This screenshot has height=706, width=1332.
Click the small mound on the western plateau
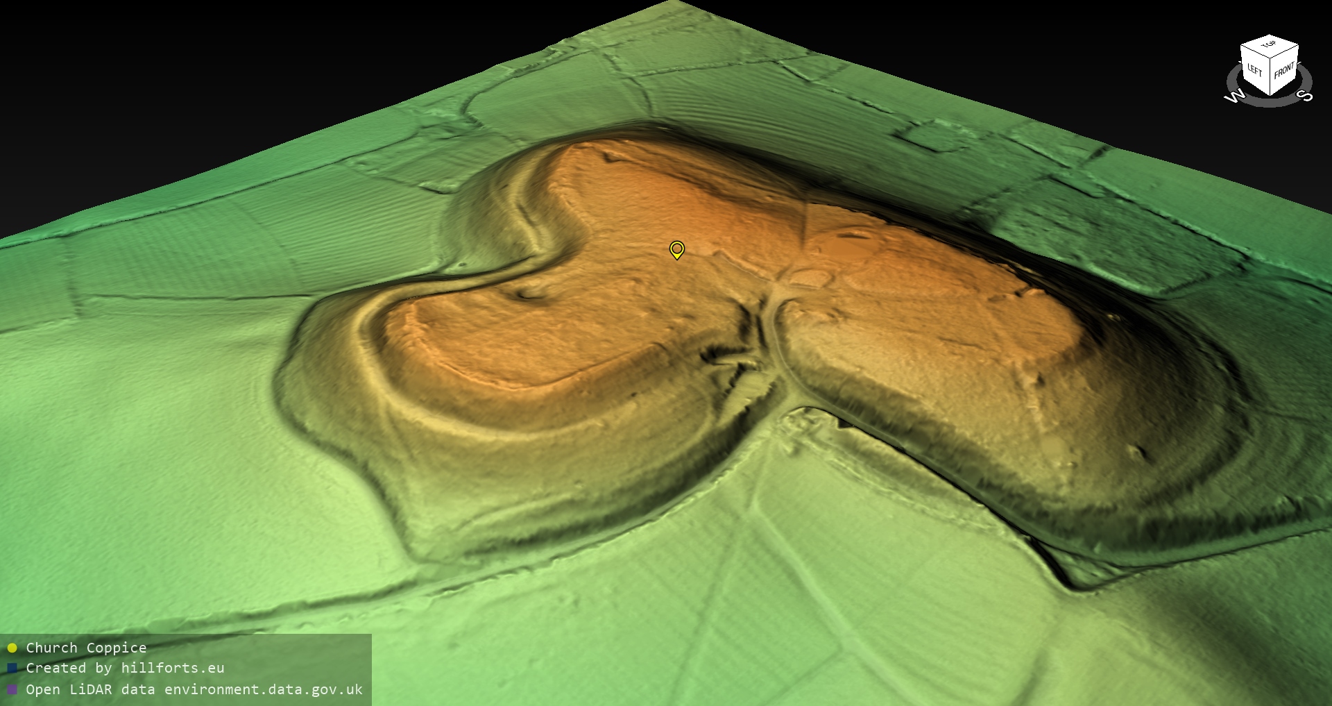coord(531,294)
